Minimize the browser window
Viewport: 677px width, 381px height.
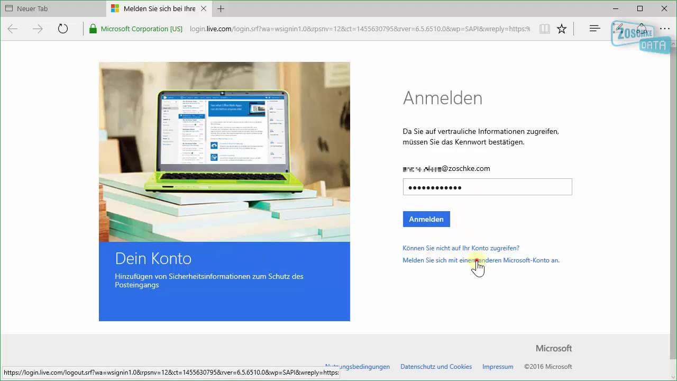point(616,8)
